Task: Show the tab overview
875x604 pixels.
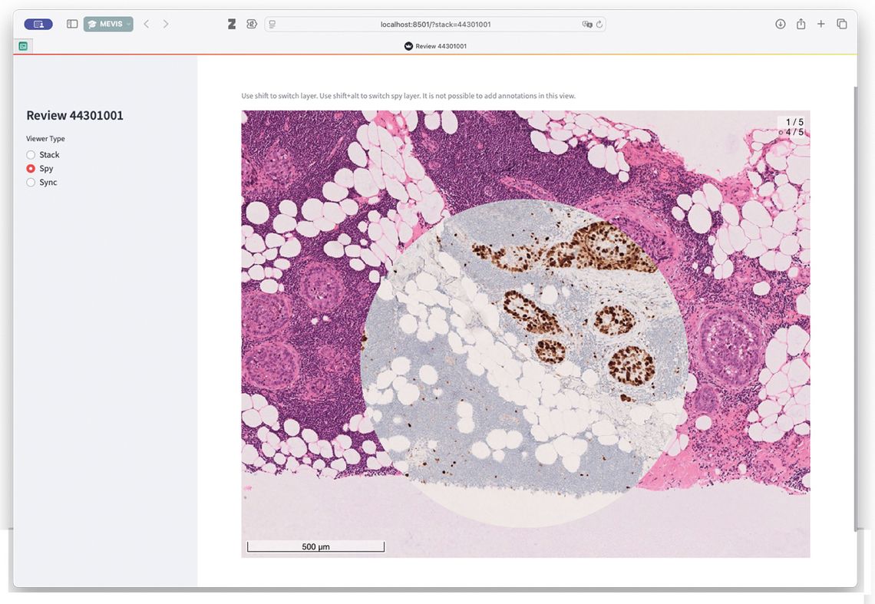Action: (x=841, y=24)
